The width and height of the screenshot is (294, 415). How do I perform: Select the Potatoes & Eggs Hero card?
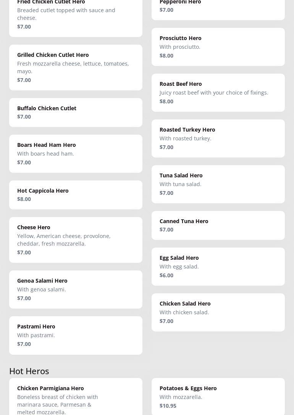click(218, 397)
